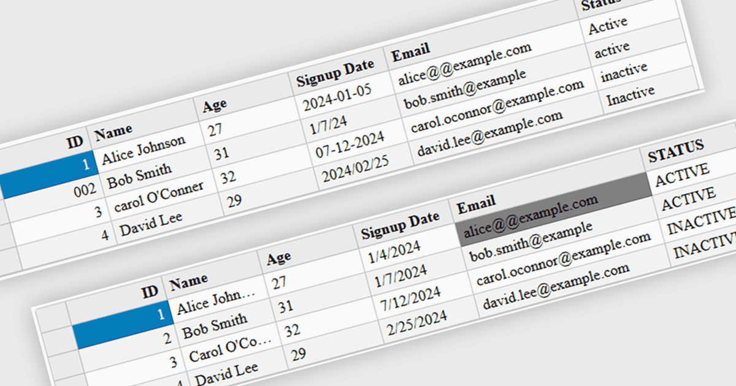Click the Email header in the lower table
The image size is (736, 386).
tap(476, 204)
